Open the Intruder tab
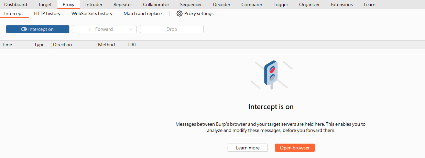This screenshot has height=158, width=425. pyautogui.click(x=94, y=4)
